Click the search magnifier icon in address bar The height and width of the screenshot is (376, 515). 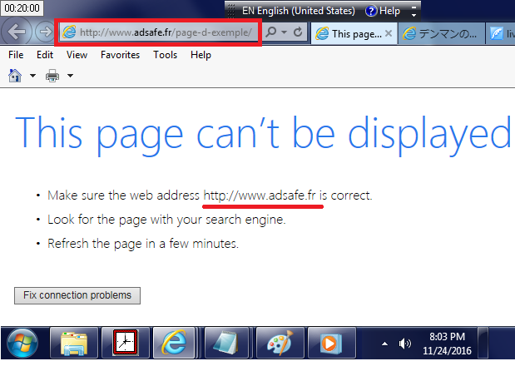click(x=271, y=32)
